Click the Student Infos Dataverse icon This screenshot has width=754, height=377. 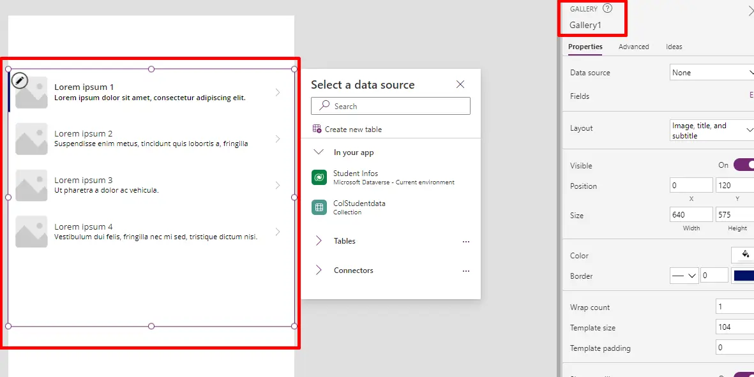319,178
